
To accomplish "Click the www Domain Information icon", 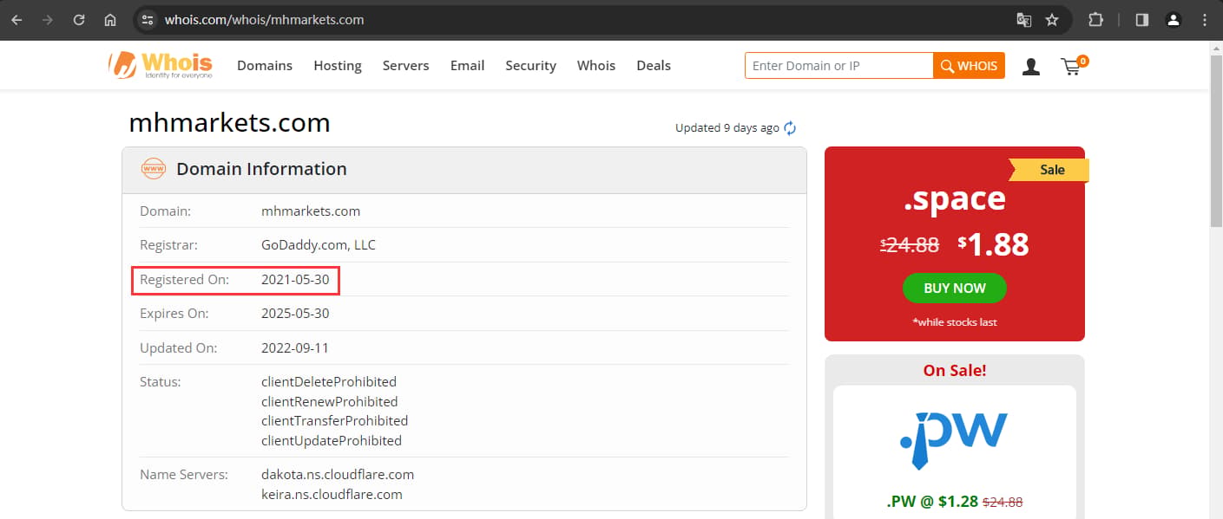I will tap(154, 169).
